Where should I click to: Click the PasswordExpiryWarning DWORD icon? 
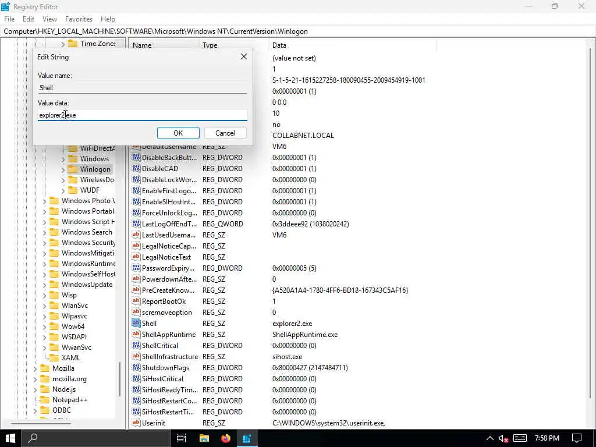click(x=136, y=268)
